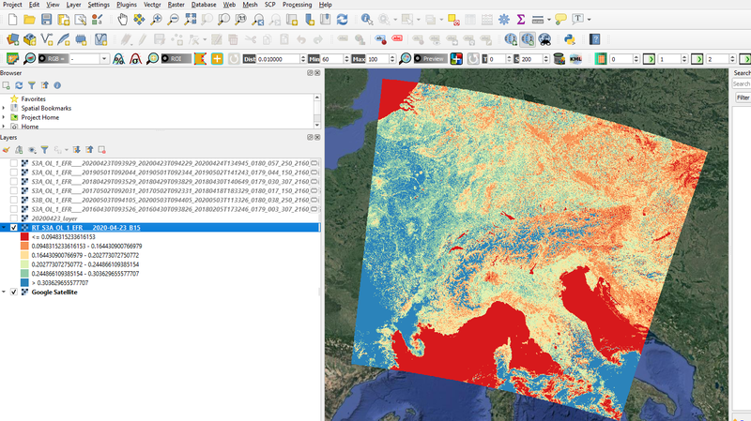751x421 pixels.
Task: Toggle visibility of RT S3A_OL_1_EFR 2020-04-23 B15 layer
Action: click(x=13, y=227)
